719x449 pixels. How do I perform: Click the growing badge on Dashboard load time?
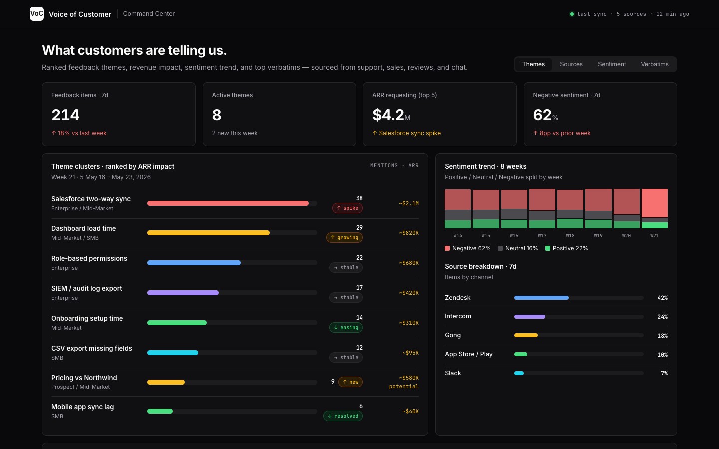pos(345,238)
